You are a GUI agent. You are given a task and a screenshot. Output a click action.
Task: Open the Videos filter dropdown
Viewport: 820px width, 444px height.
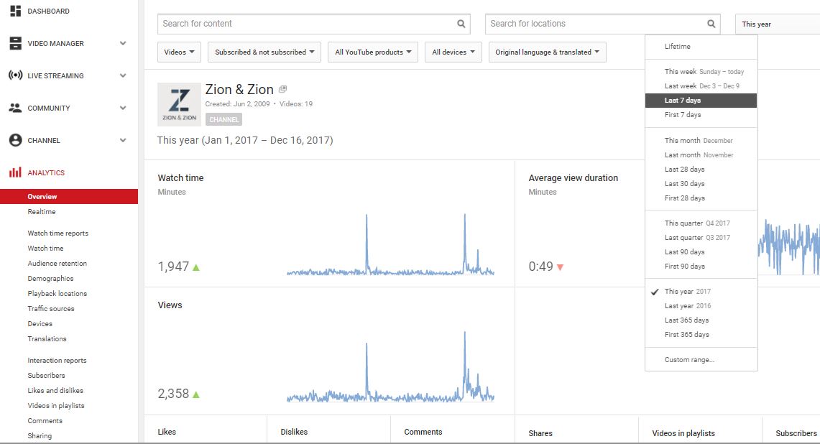click(x=179, y=52)
